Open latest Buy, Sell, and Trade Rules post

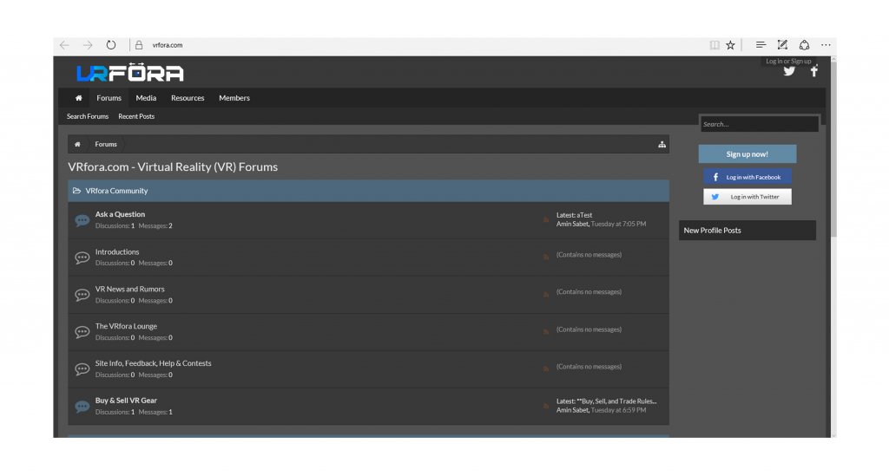tap(616, 401)
